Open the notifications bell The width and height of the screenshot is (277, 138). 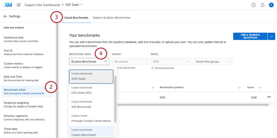coord(262,5)
